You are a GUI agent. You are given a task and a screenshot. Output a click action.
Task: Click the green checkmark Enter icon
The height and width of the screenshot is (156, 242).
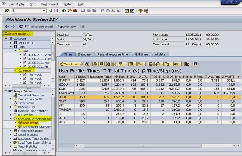click(7, 11)
